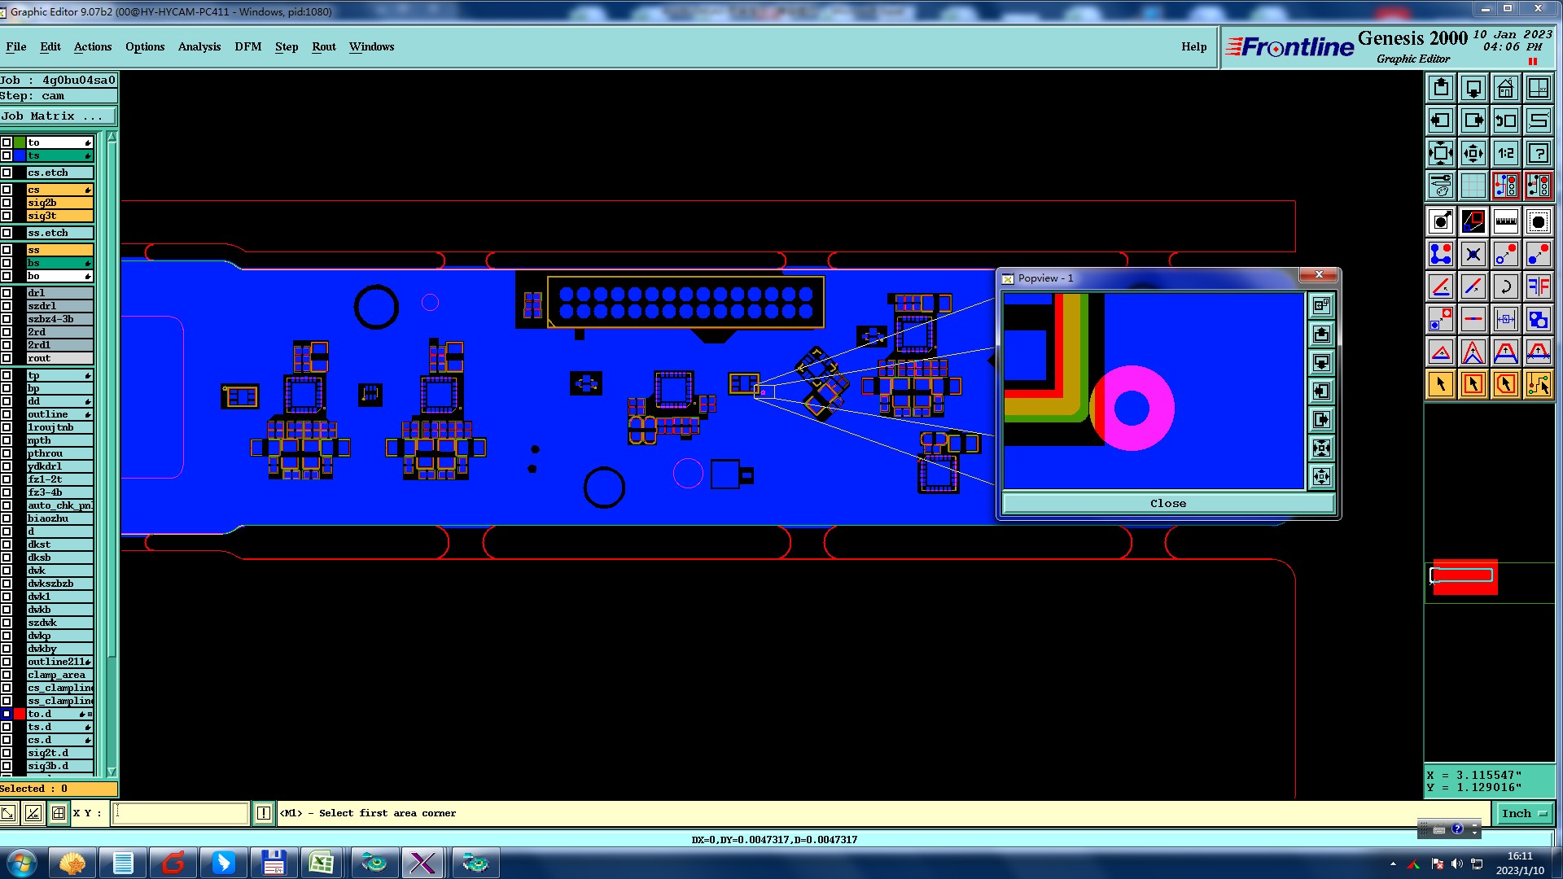Click the blue swatch beside 'ts' layer
1563x879 pixels.
coord(20,155)
